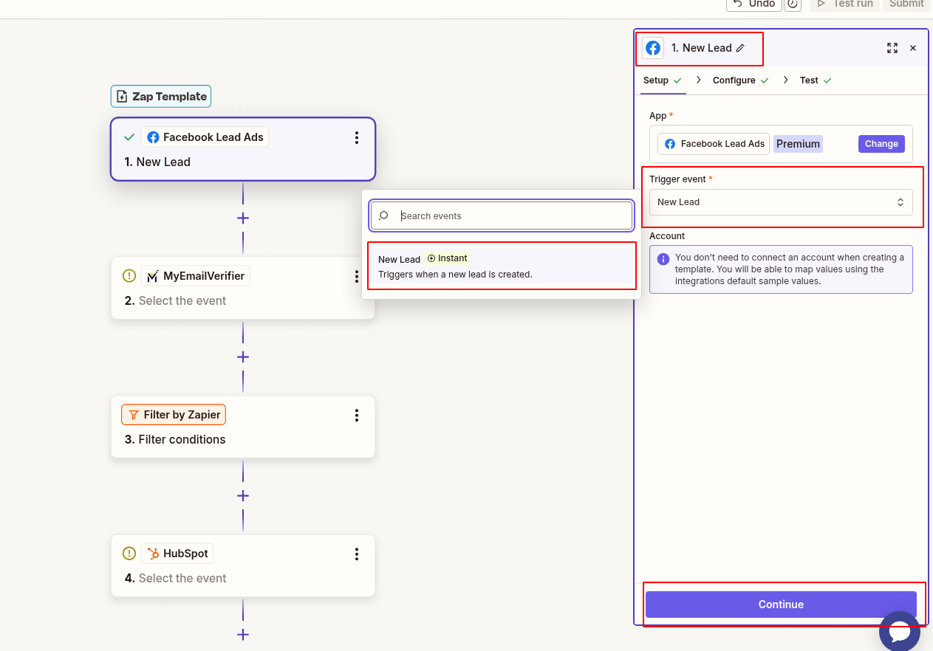Click the plus icon below the Facebook step
The width and height of the screenshot is (933, 651).
243,218
